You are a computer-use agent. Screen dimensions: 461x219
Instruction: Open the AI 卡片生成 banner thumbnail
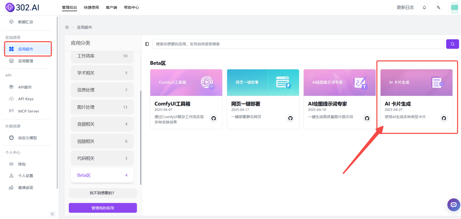(416, 83)
